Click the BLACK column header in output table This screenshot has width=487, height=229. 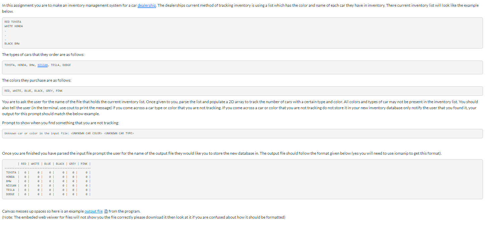point(60,164)
